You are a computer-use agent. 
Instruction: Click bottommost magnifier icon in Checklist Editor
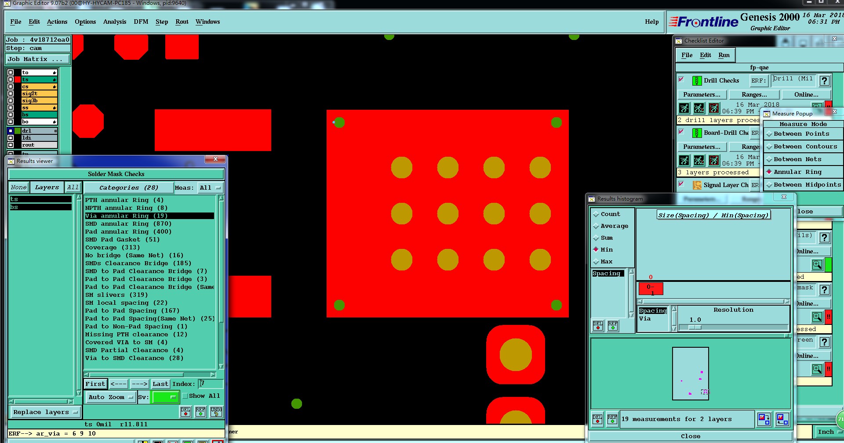[817, 369]
